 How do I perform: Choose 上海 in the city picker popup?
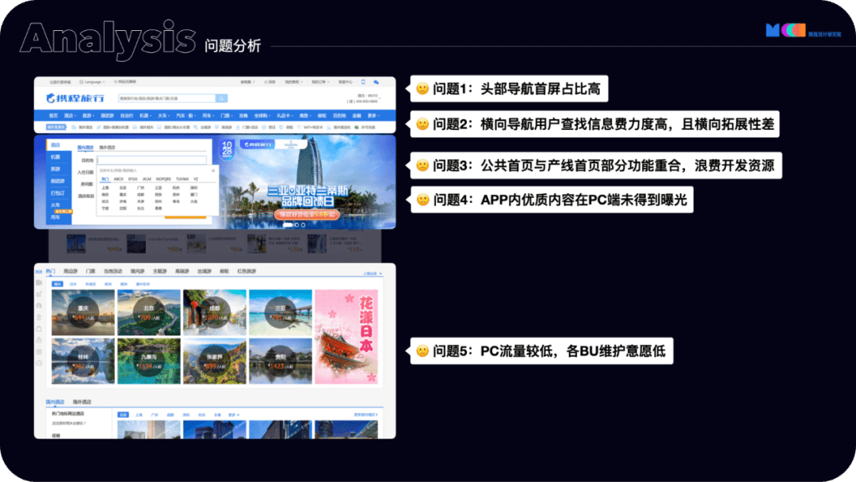(105, 188)
